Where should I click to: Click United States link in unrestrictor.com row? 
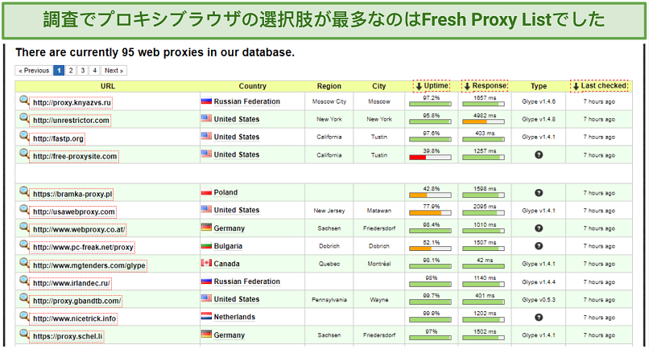click(x=237, y=119)
